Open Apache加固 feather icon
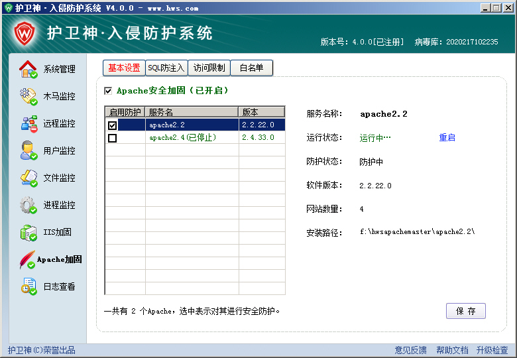The width and height of the screenshot is (517, 358). 27,259
